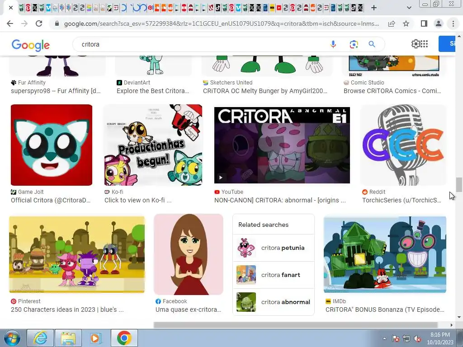Open 'superspyro98 -- Fur Affinity' result link
Screen dimensions: 463x347
(x=56, y=91)
